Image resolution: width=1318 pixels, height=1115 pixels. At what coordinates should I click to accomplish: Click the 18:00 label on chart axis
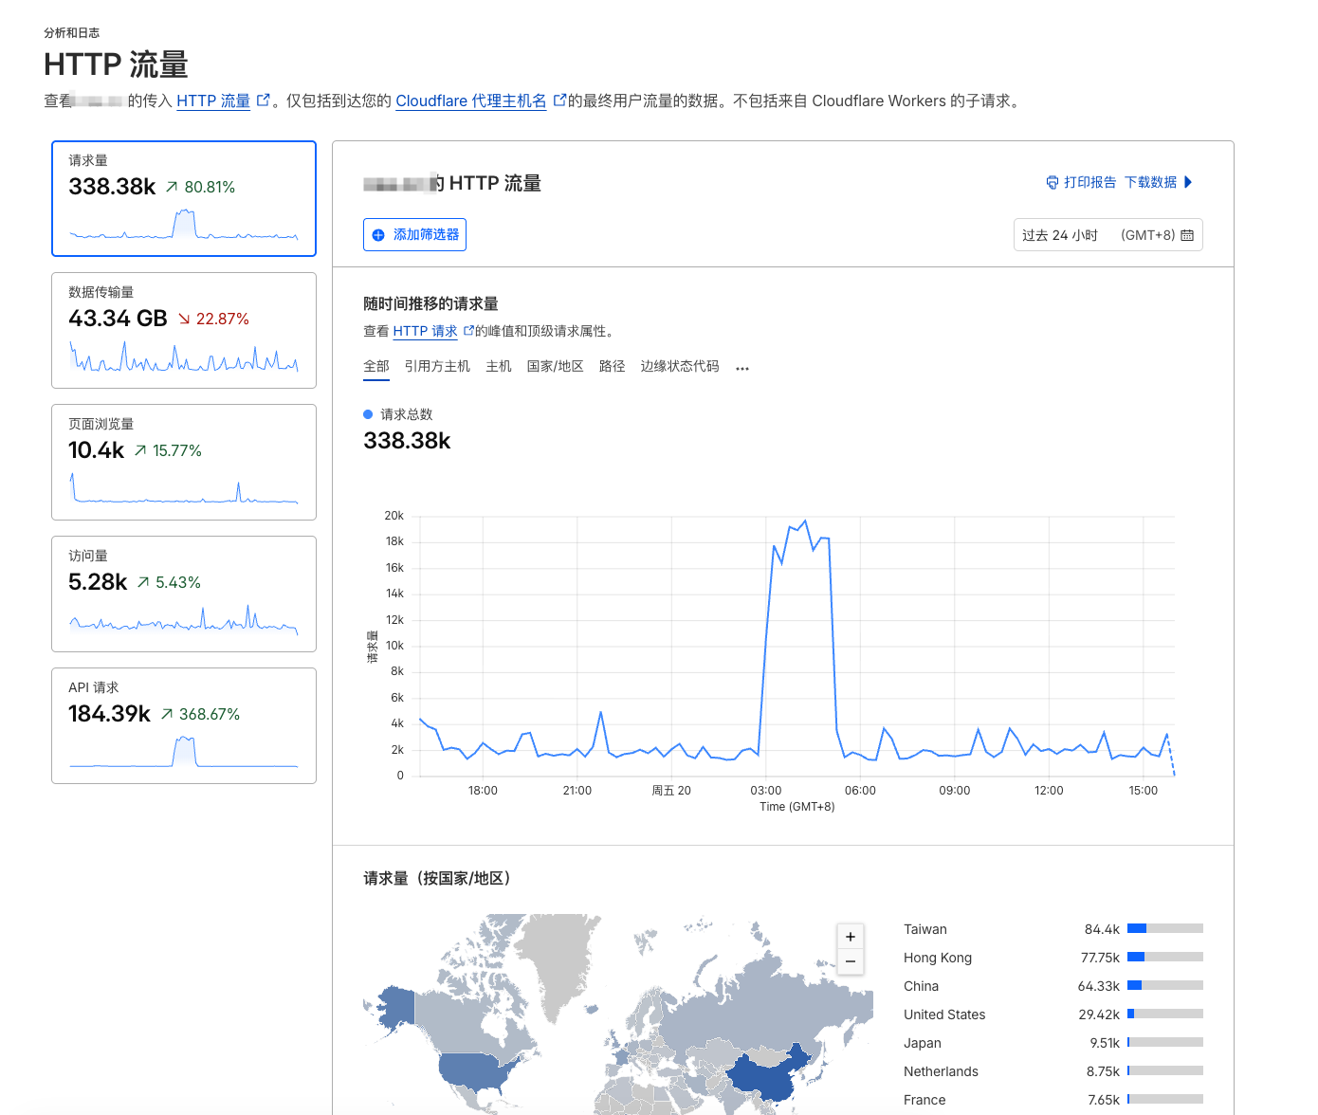pyautogui.click(x=483, y=791)
